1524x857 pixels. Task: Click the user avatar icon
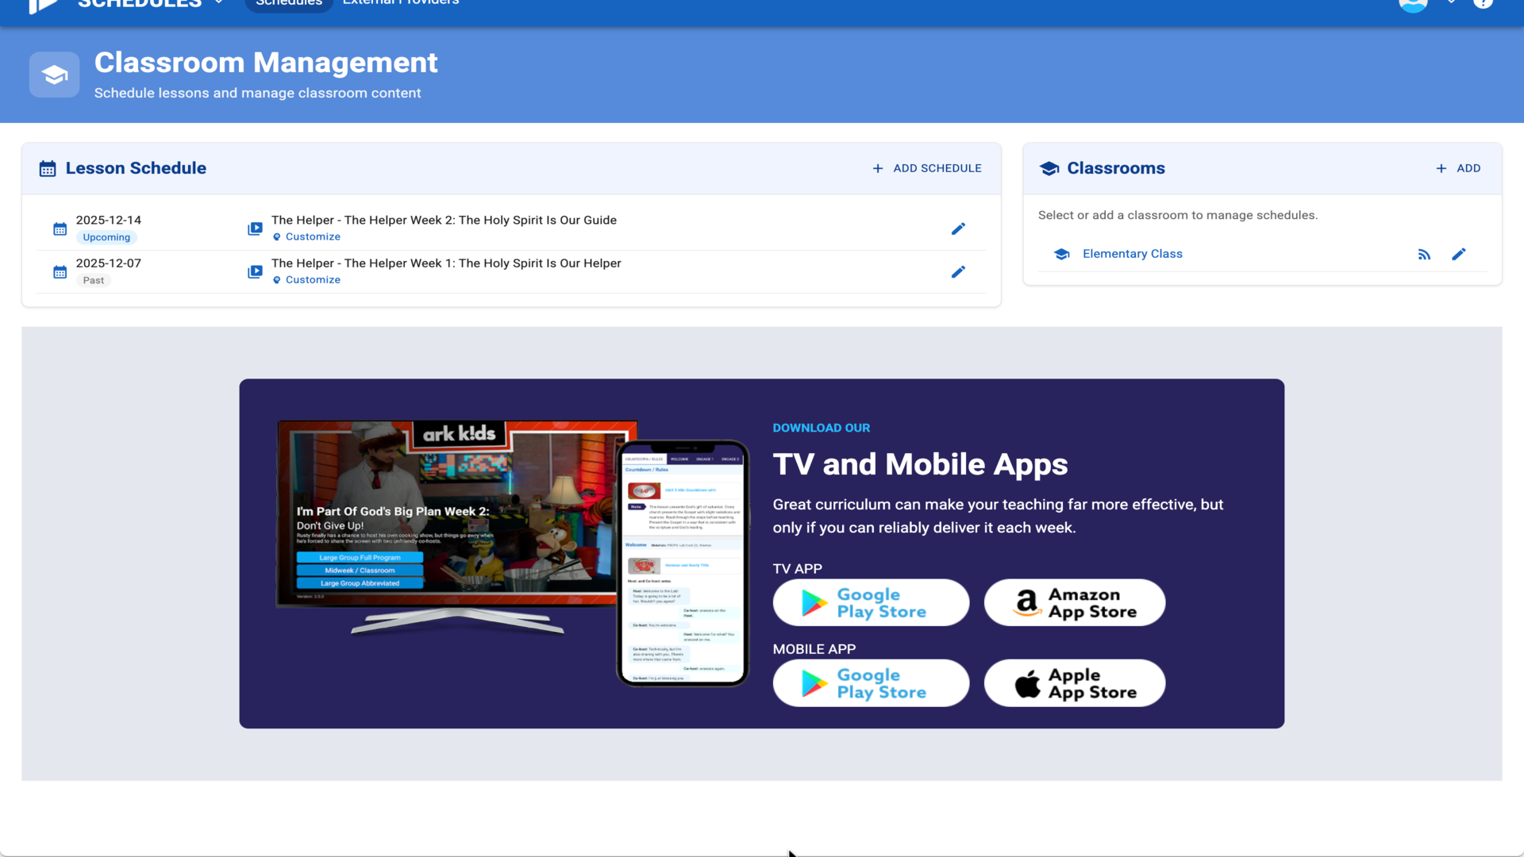pos(1413,4)
